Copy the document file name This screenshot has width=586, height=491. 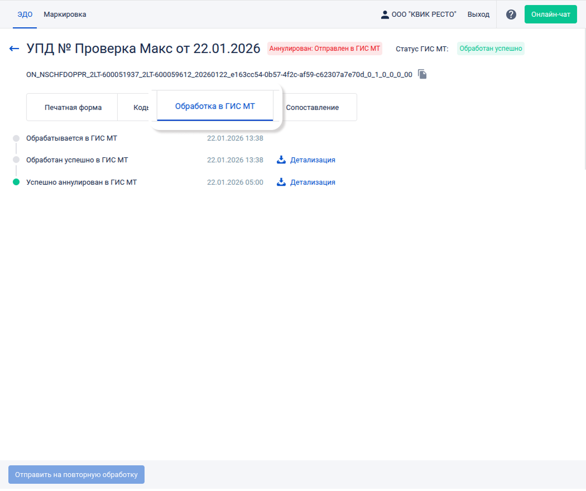click(422, 74)
